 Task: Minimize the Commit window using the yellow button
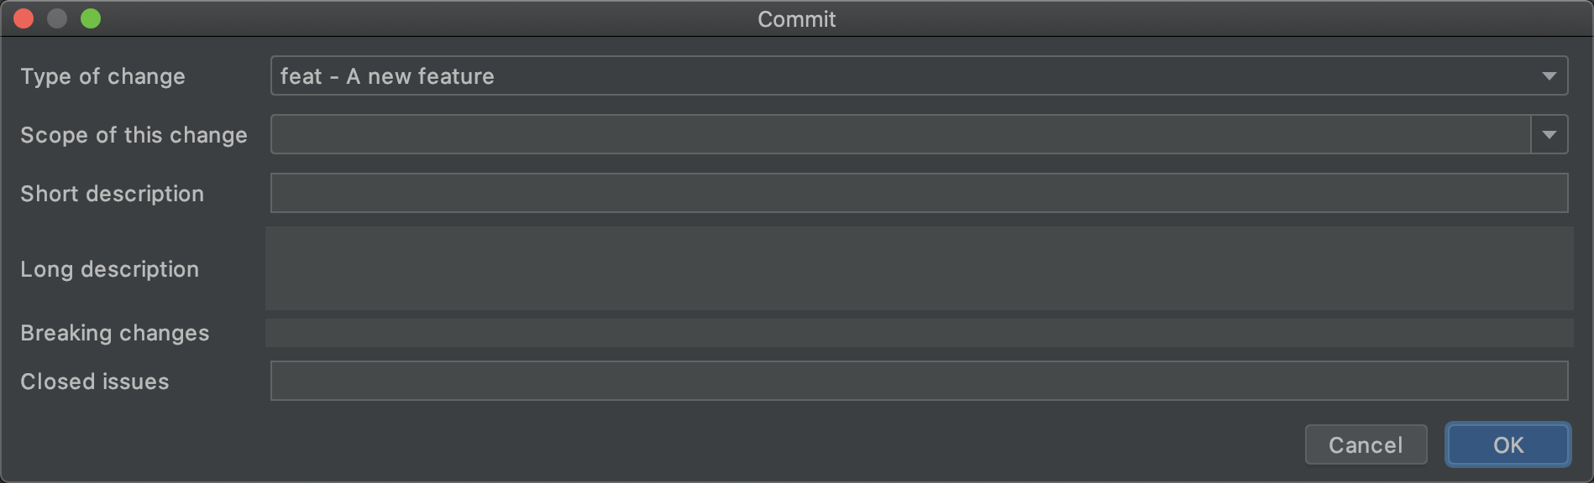coord(57,18)
